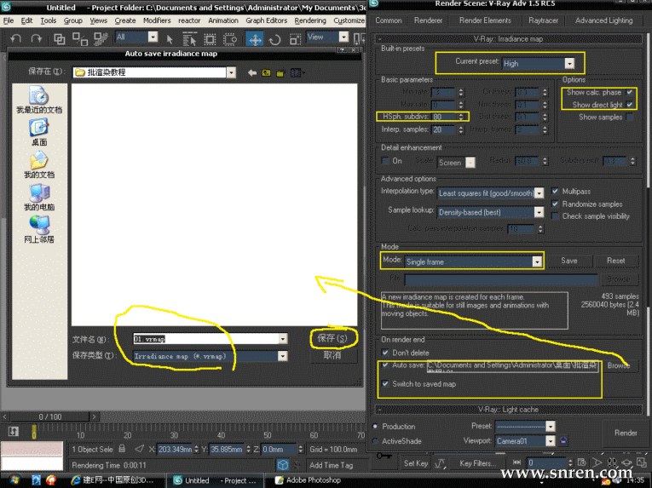Image resolution: width=652 pixels, height=488 pixels.
Task: Open Current preset dropdown showing High
Action: 538,64
